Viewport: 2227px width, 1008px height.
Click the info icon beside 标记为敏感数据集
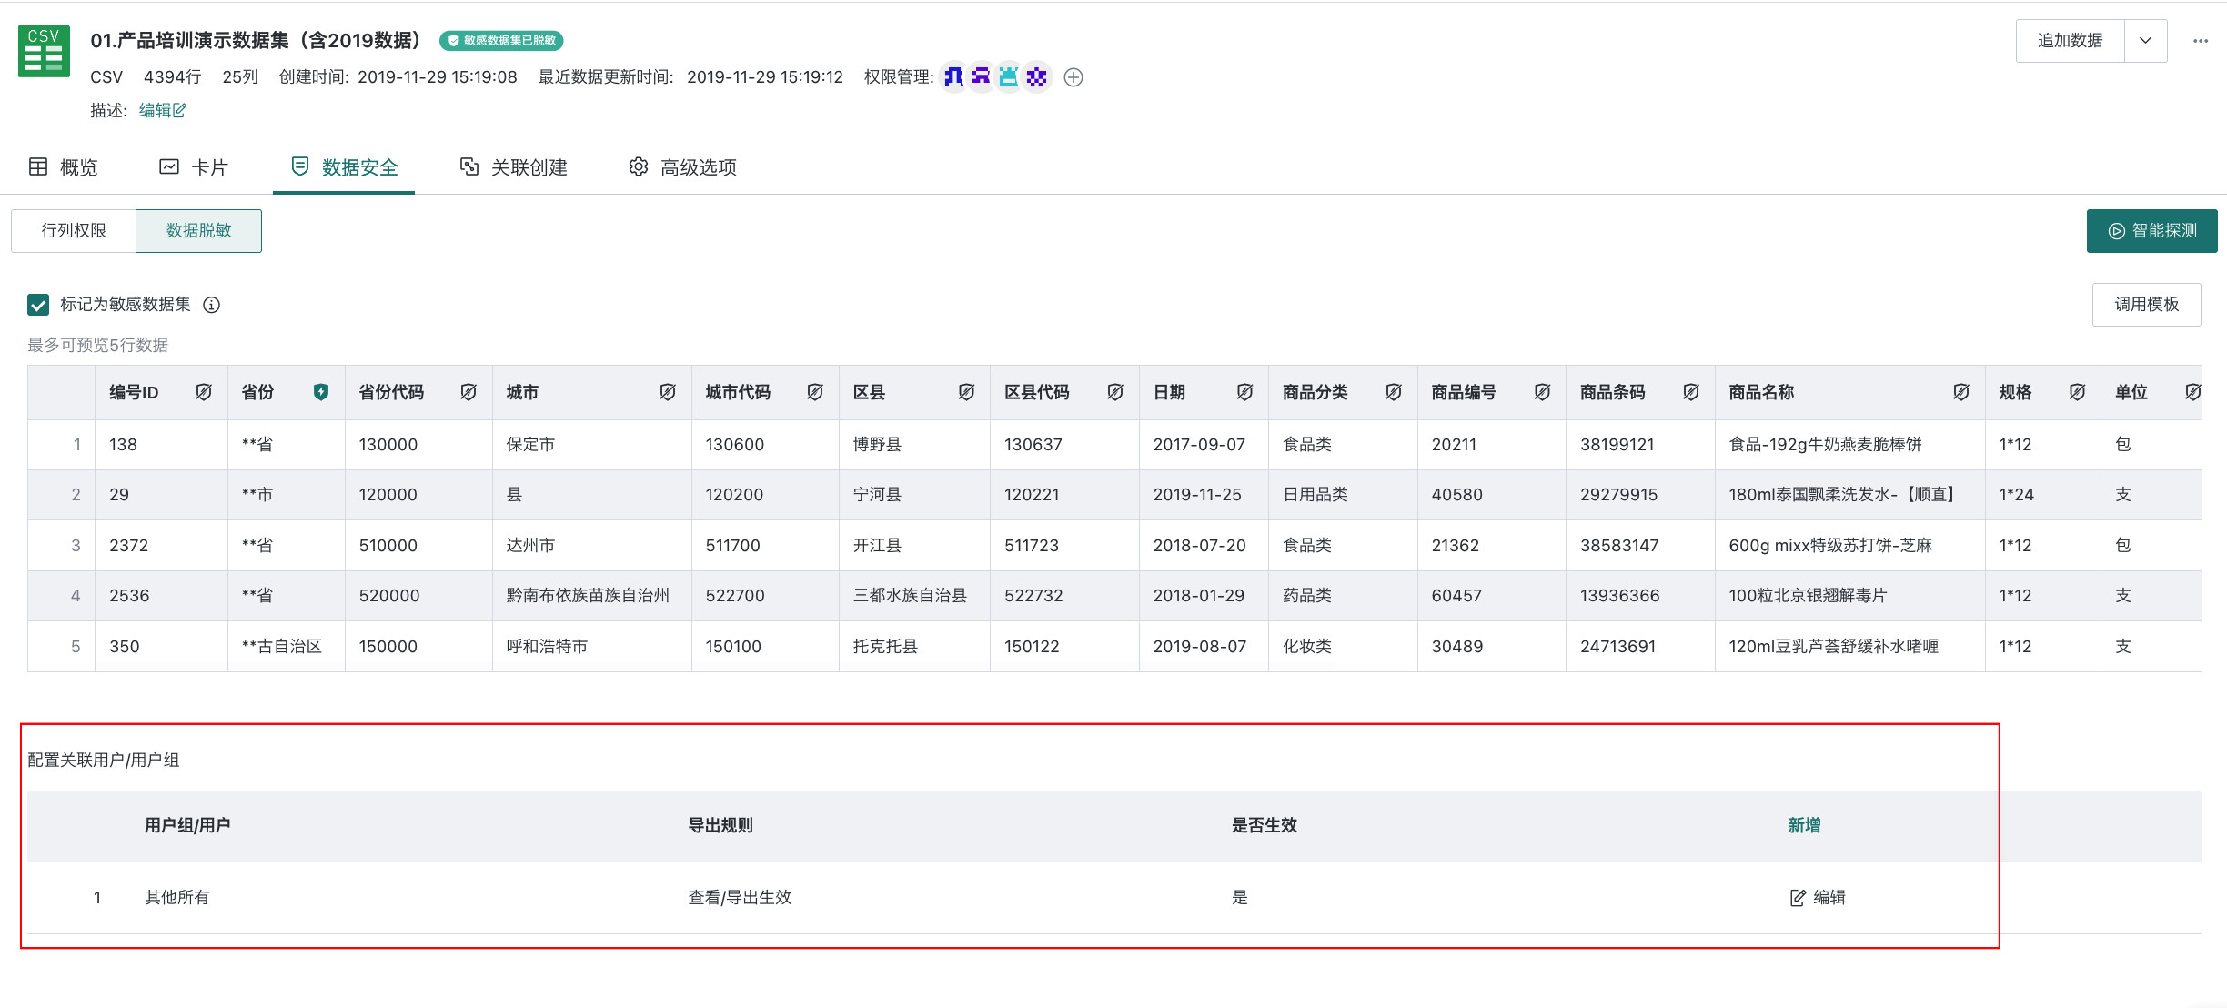pyautogui.click(x=212, y=305)
